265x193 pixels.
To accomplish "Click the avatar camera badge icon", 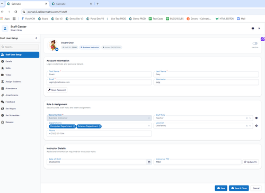I will click(x=57, y=50).
